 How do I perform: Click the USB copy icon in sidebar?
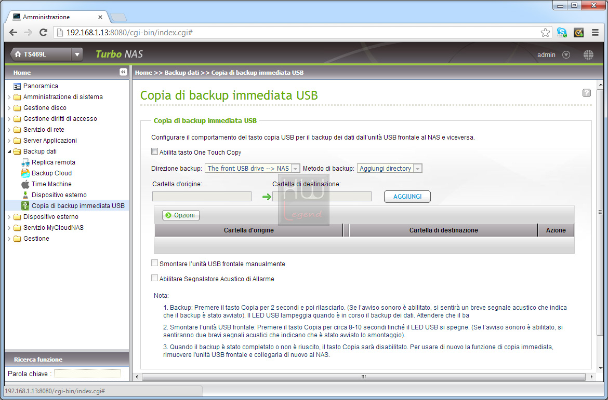click(25, 205)
